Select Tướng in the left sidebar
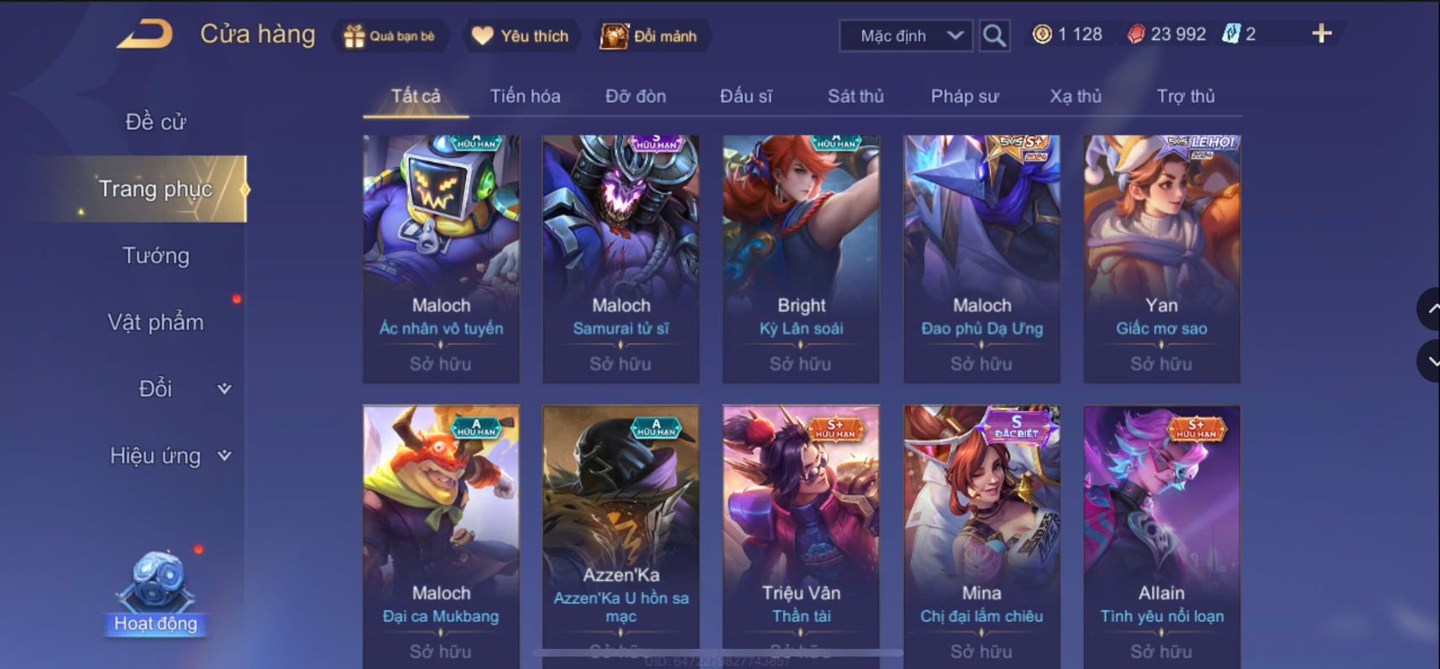The image size is (1440, 669). tap(156, 255)
